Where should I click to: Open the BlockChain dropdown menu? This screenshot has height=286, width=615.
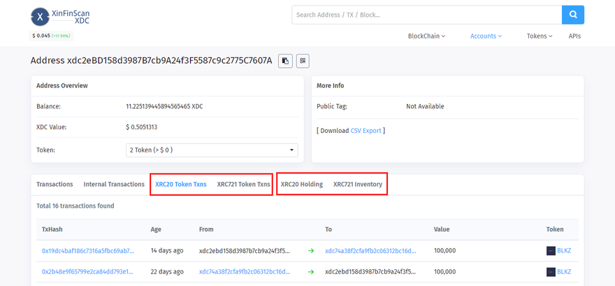tap(426, 36)
